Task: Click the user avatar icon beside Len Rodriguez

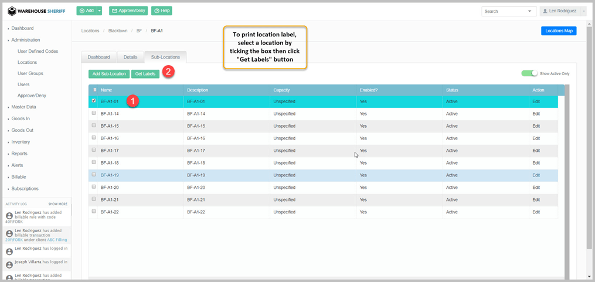Action: 545,11
